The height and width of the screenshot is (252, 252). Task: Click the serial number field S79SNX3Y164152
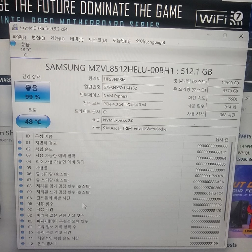click(x=133, y=88)
